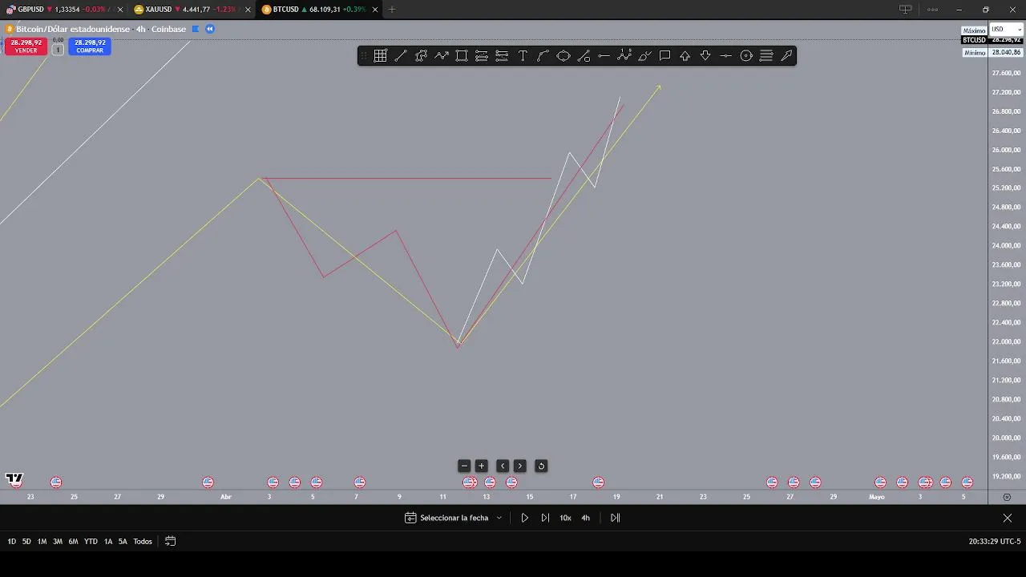Select the Text tool in the favorites toolbar
The height and width of the screenshot is (577, 1026).
pos(523,55)
